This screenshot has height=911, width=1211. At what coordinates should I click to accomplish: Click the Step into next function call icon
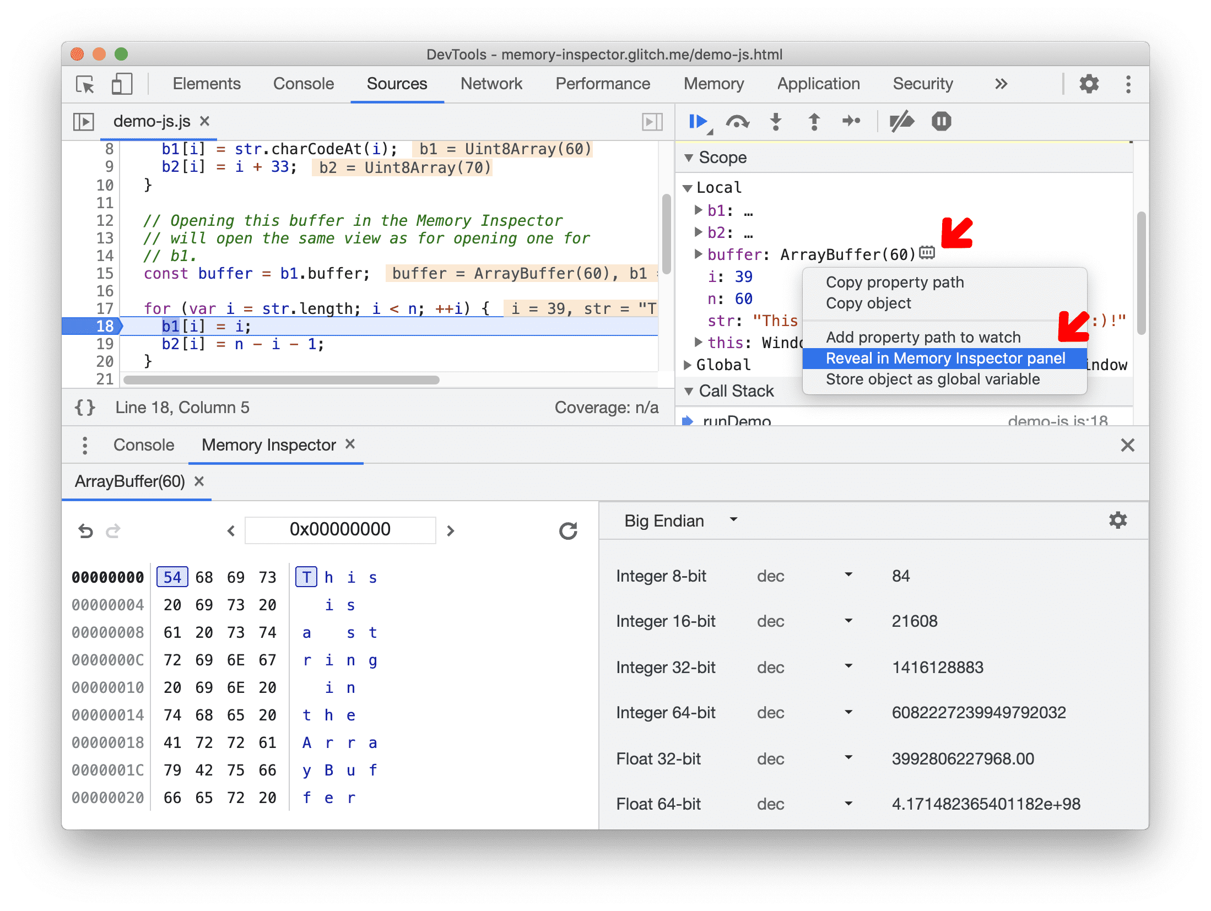(774, 122)
